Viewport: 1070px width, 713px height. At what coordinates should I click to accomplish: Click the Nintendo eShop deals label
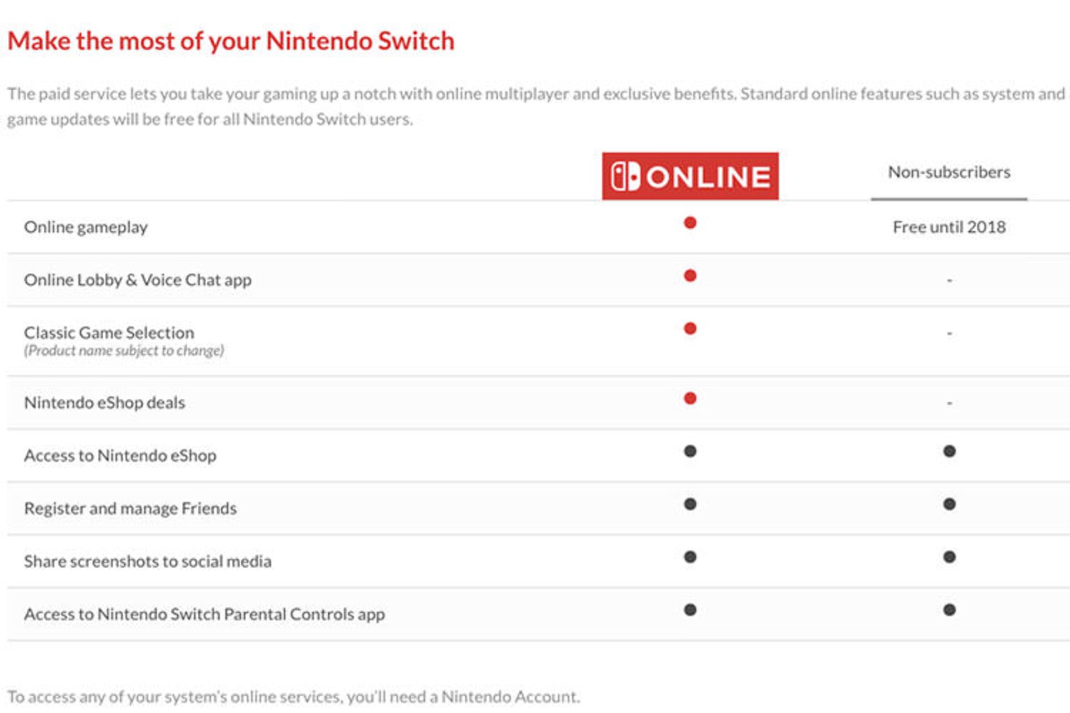point(104,403)
